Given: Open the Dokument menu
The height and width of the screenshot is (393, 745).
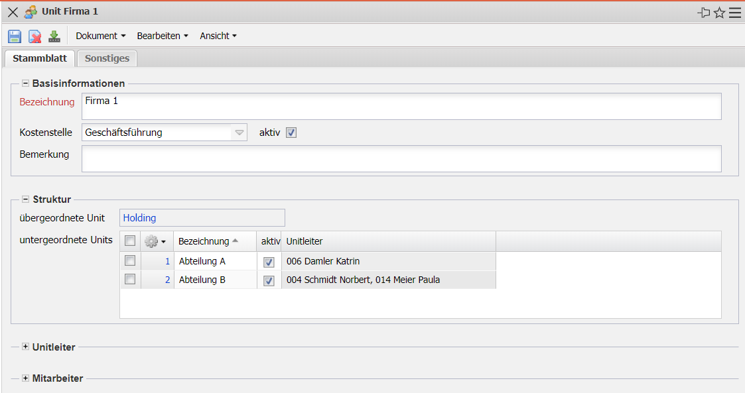Looking at the screenshot, I should 100,36.
